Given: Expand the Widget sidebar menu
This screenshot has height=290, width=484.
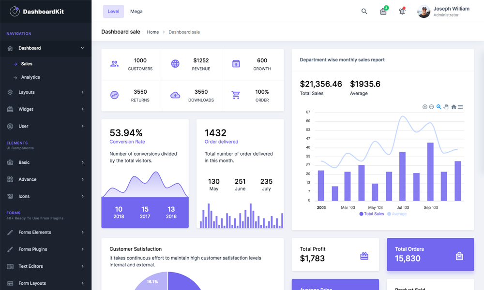Looking at the screenshot, I should coord(45,109).
